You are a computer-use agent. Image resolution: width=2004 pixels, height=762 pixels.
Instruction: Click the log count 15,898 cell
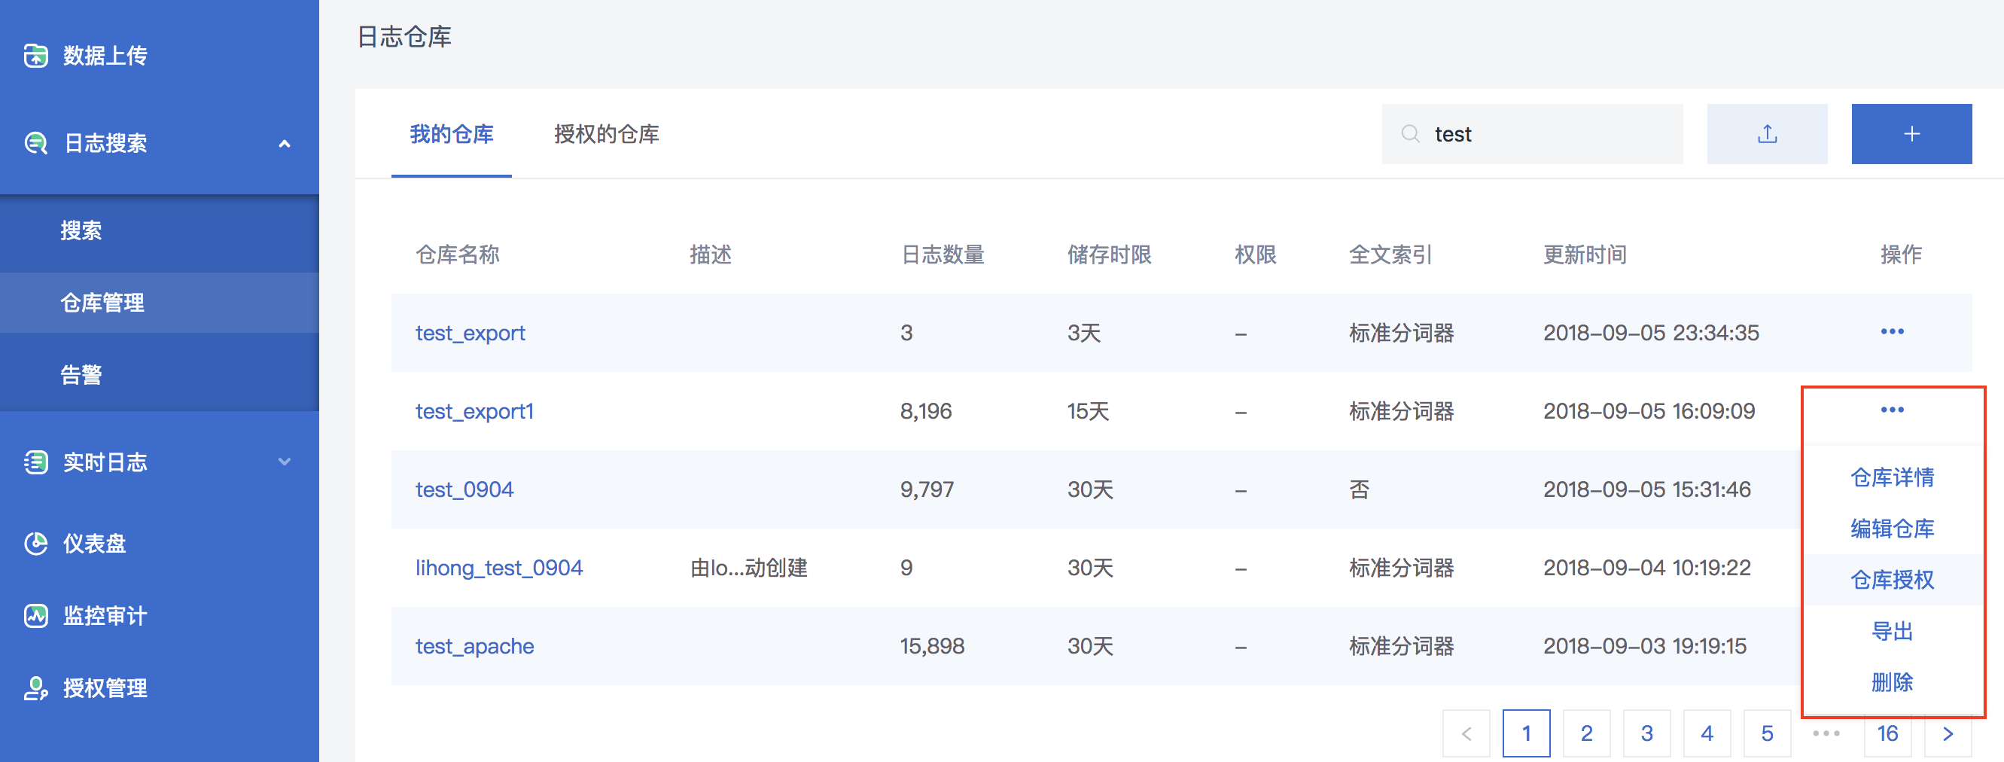pyautogui.click(x=932, y=646)
